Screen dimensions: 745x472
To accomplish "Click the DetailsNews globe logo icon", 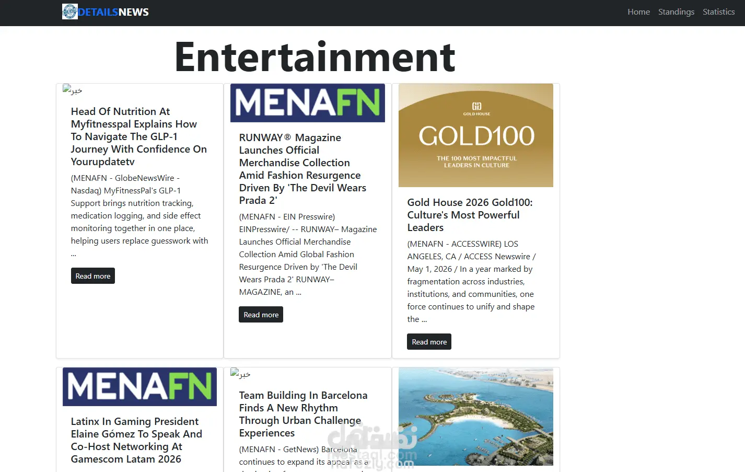I will (x=69, y=11).
